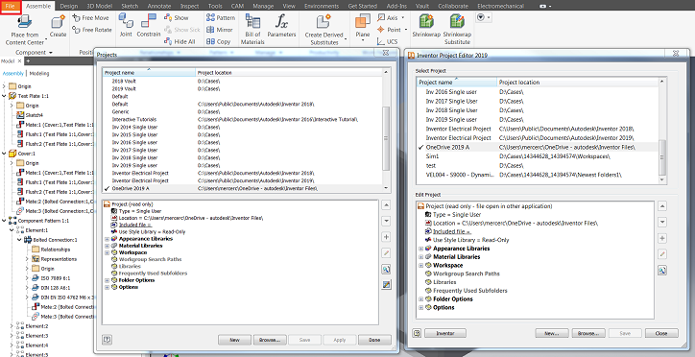Image resolution: width=695 pixels, height=357 pixels.
Task: Click the Constrain tool icon
Action: [x=149, y=21]
